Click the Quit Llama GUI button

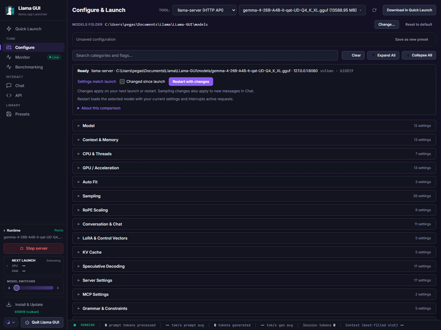pos(42,322)
